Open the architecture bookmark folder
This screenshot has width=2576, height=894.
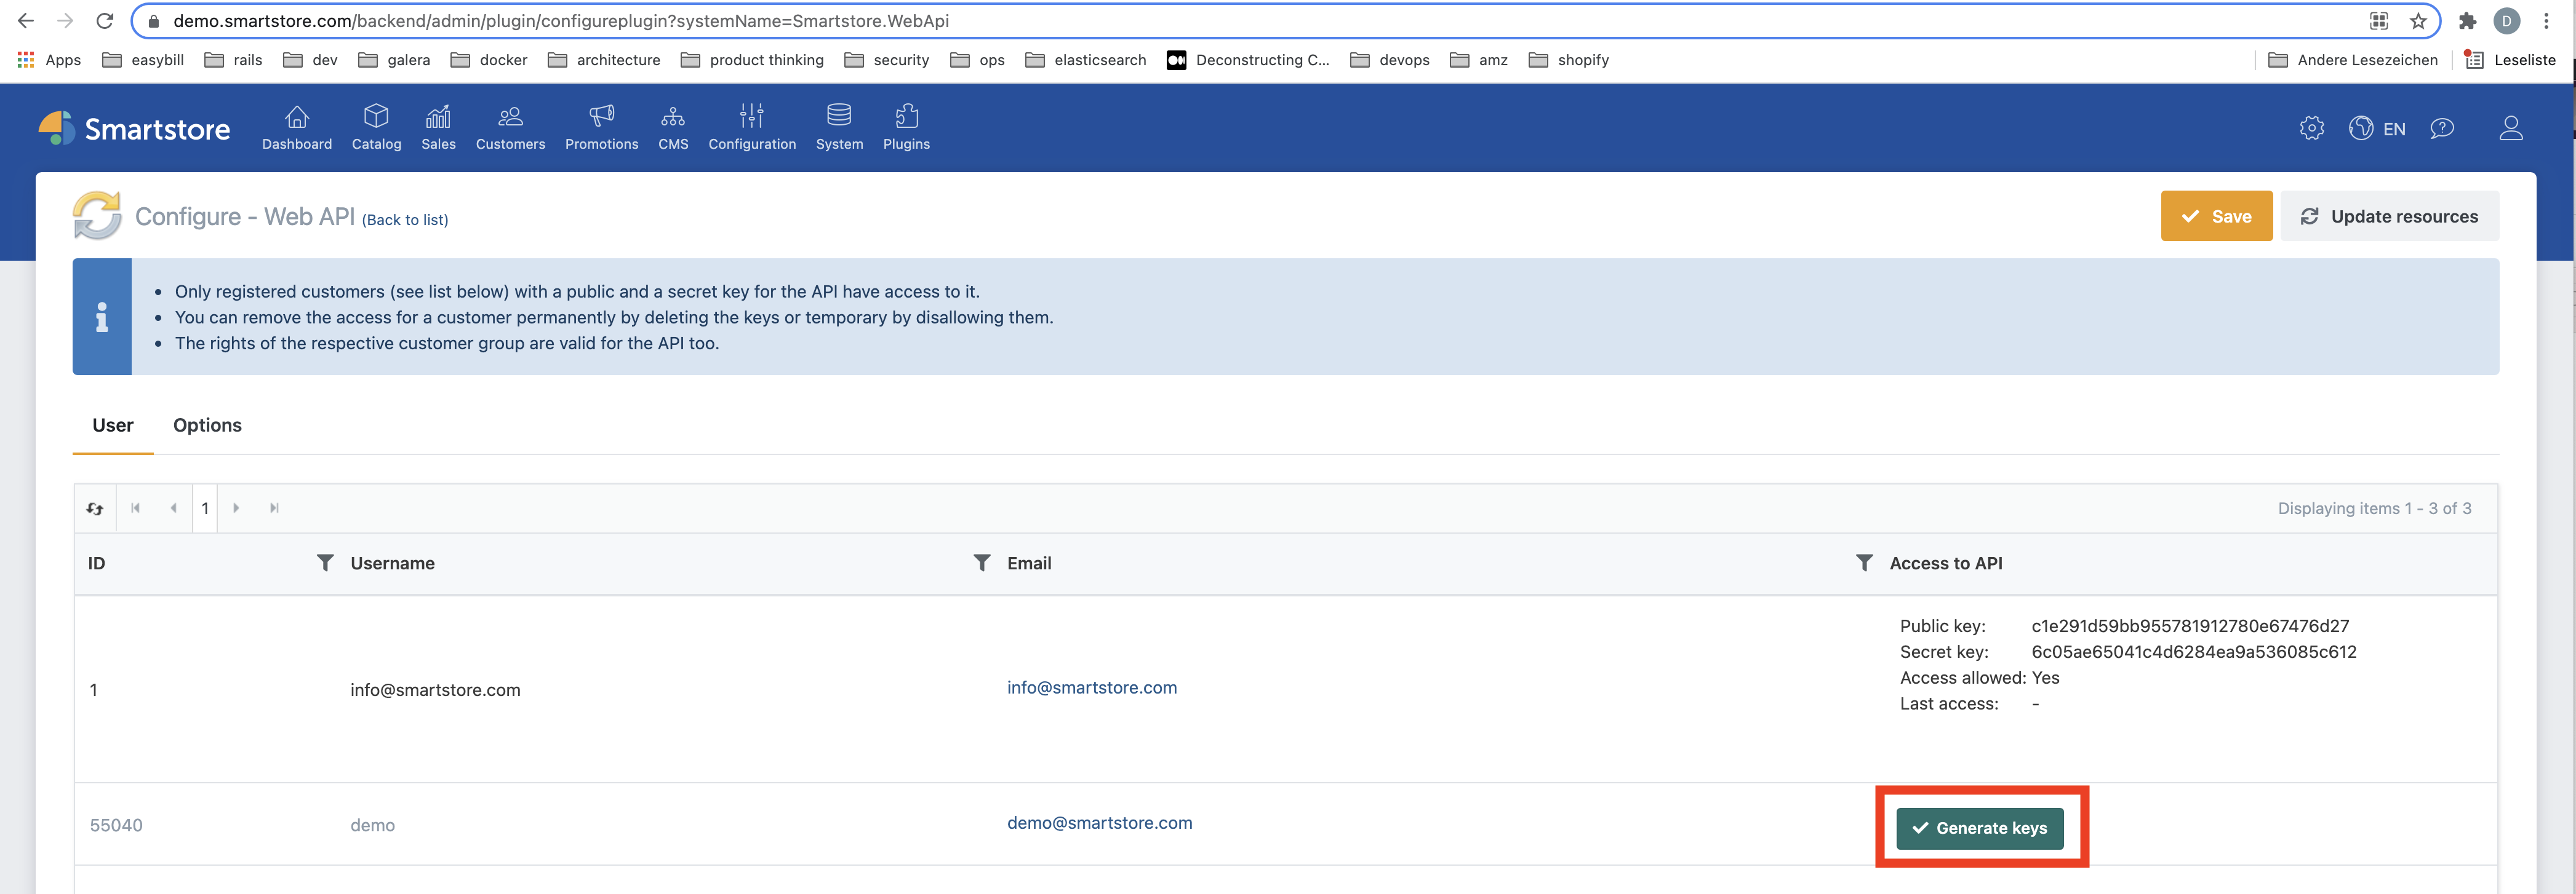pyautogui.click(x=604, y=60)
